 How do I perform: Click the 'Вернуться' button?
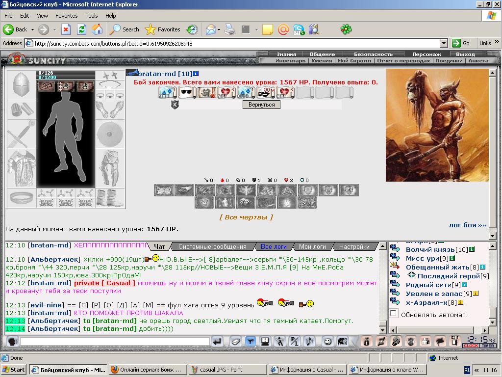pyautogui.click(x=261, y=105)
